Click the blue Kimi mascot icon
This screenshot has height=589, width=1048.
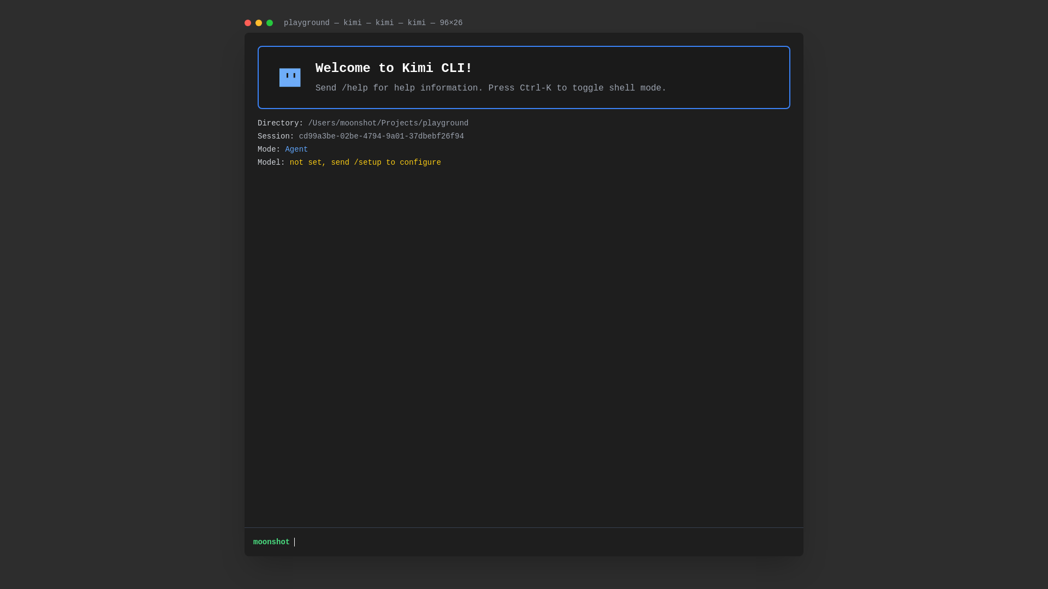pos(290,77)
